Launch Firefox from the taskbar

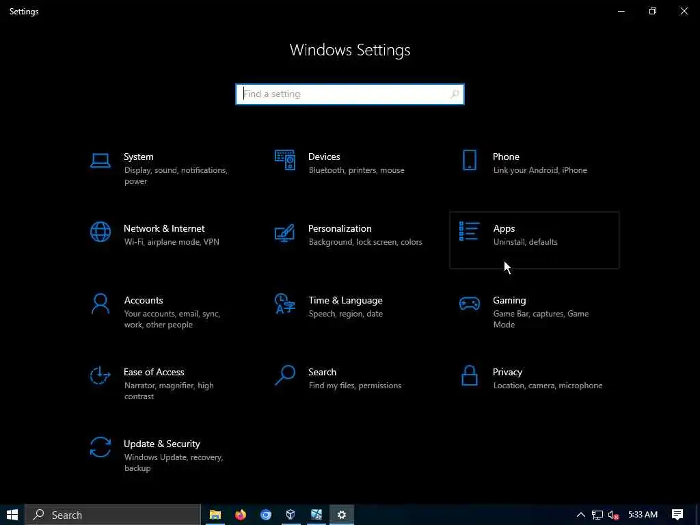coord(241,515)
